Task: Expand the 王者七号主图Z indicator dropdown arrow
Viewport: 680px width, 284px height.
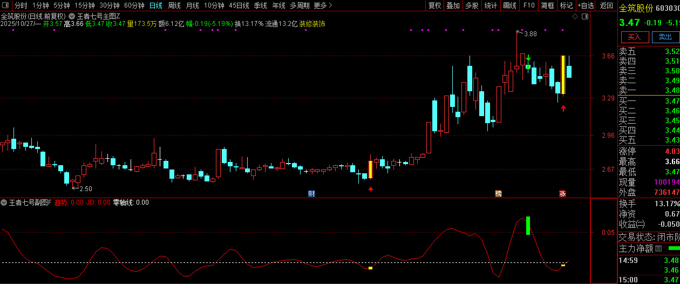Action: pos(72,16)
